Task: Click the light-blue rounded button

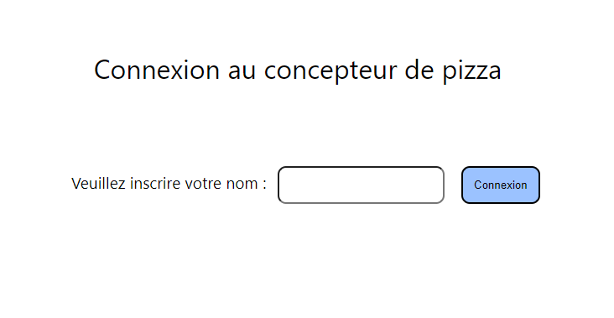Action: [501, 185]
